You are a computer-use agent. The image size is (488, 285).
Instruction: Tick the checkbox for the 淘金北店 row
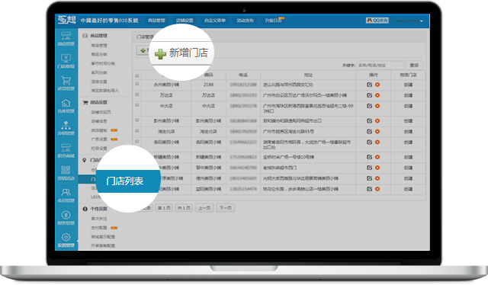(137, 130)
